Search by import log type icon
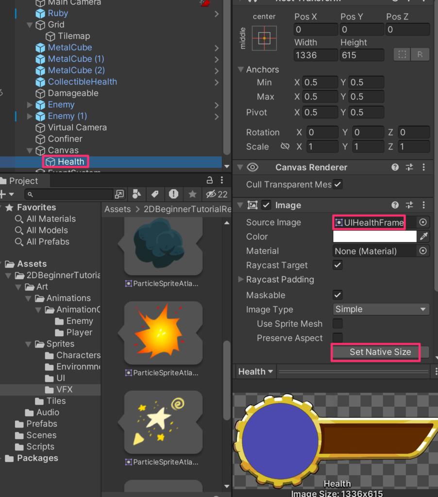 173,194
